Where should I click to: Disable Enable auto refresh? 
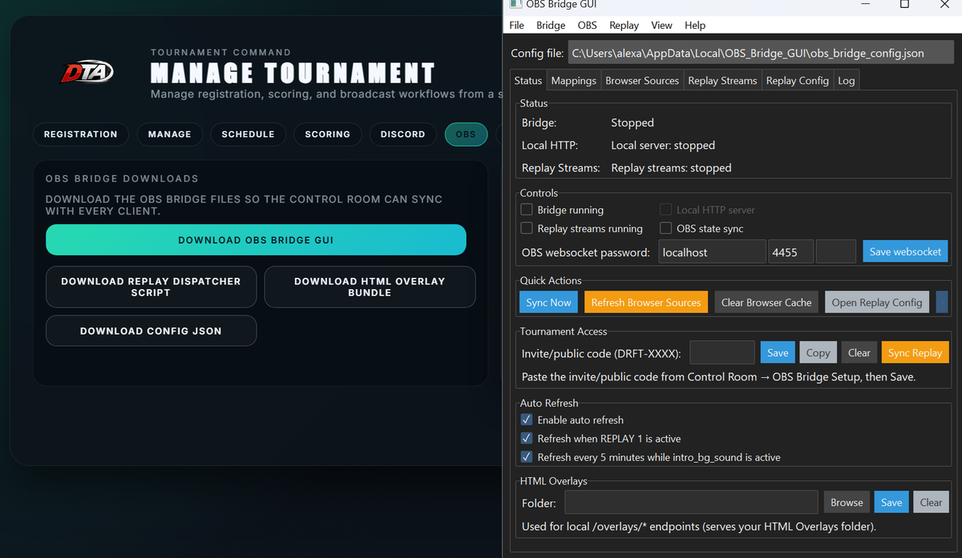click(x=527, y=420)
